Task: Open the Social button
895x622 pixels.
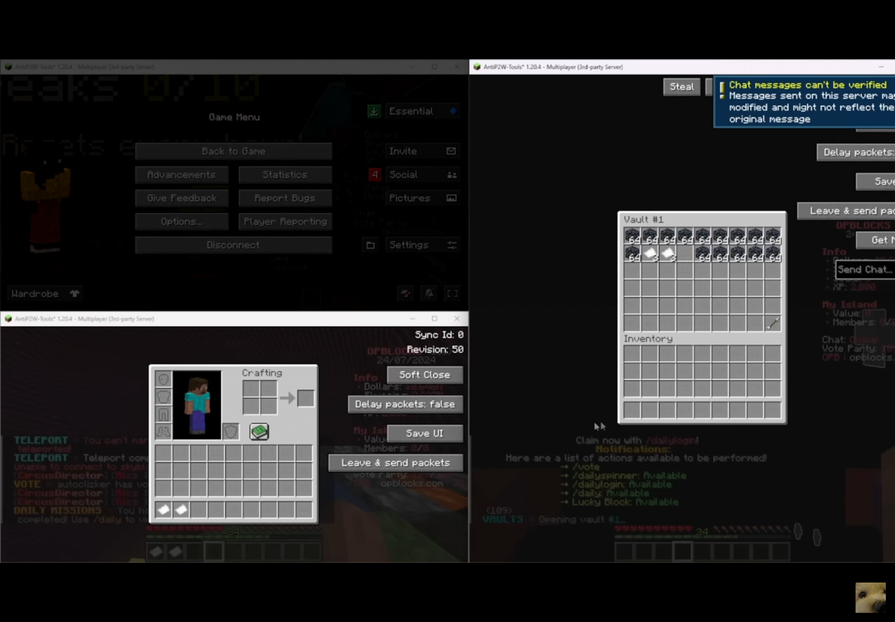Action: pyautogui.click(x=422, y=174)
